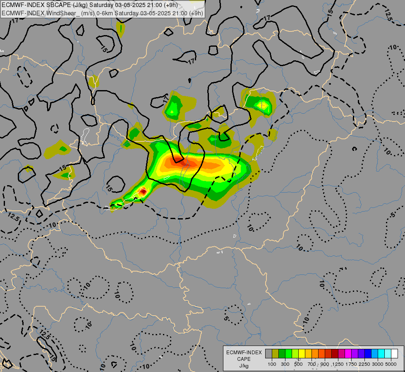
Task: Click legend value 300
Action: [285, 364]
